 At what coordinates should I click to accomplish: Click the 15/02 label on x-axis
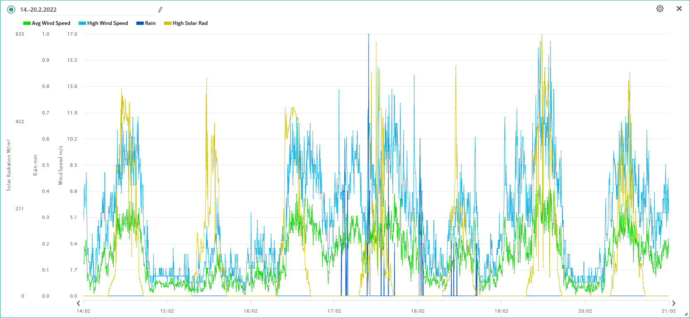pos(167,311)
